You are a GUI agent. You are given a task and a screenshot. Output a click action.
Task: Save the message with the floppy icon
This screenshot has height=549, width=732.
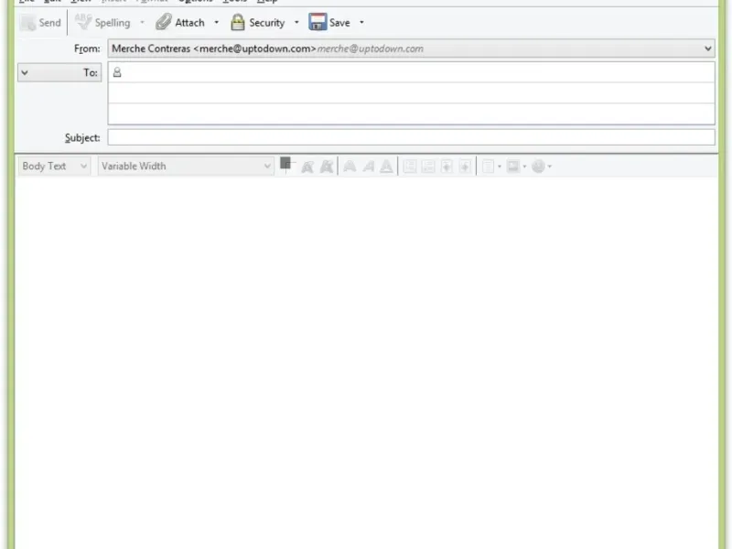tap(329, 22)
